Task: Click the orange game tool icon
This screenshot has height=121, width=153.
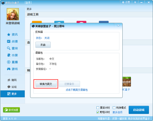Action: 37,22
